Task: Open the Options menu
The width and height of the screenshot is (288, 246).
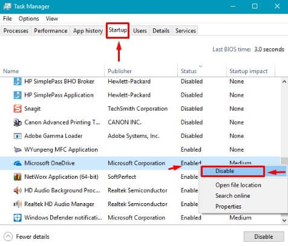Action: coord(28,19)
